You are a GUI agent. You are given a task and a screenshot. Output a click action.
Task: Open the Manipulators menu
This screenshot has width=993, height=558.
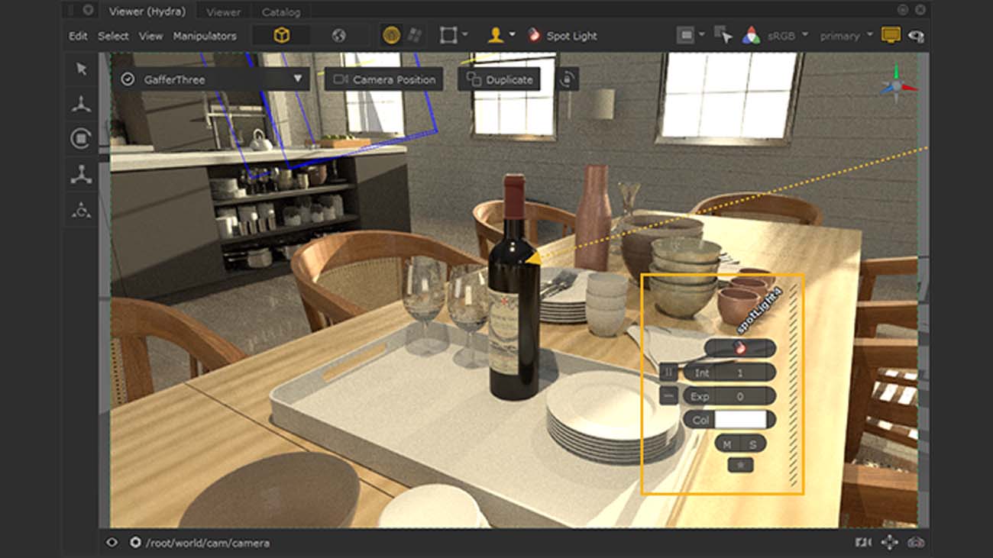click(205, 36)
